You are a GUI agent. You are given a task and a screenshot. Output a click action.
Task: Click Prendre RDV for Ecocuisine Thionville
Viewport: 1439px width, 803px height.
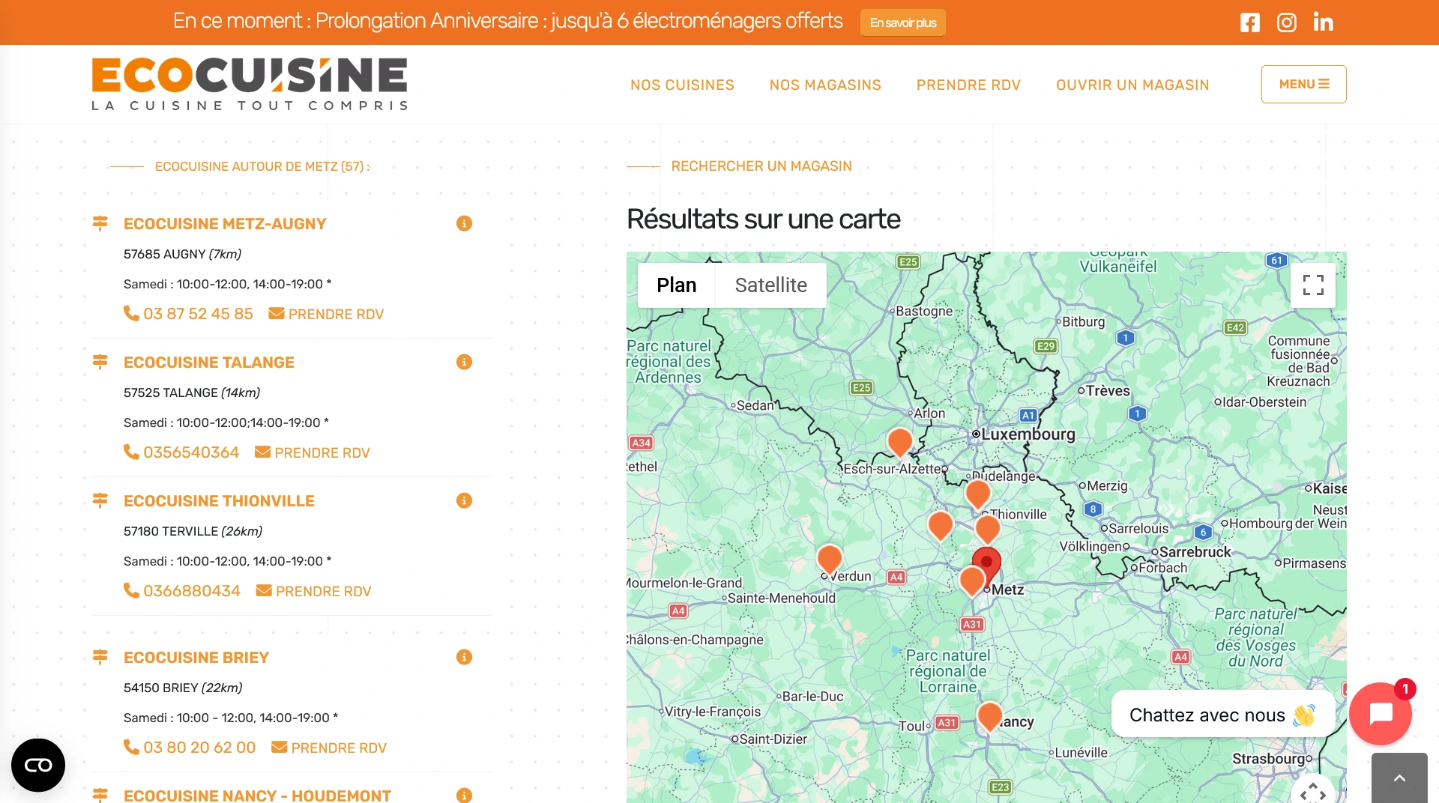click(x=314, y=591)
